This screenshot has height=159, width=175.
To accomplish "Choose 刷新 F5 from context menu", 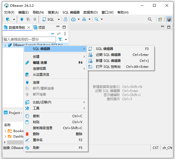I will click(56, 148).
